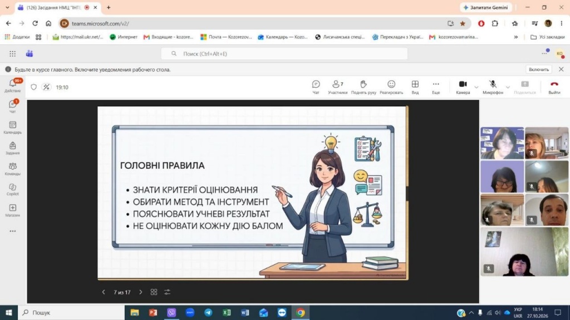Open Telegram from the taskbar
This screenshot has width=570, height=320.
pyautogui.click(x=208, y=312)
